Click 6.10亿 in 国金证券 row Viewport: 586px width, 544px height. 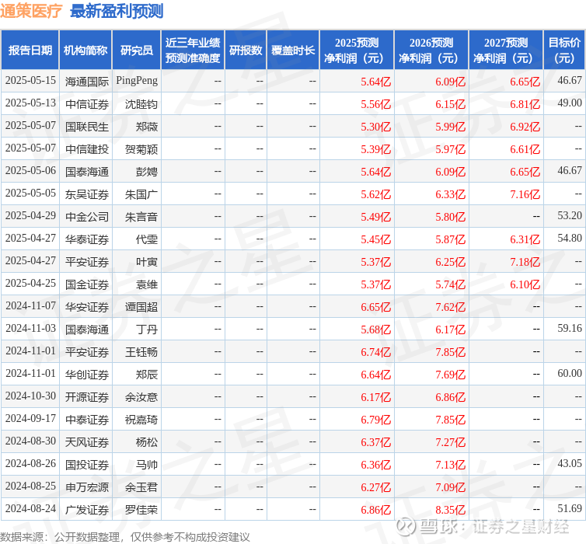coord(525,284)
